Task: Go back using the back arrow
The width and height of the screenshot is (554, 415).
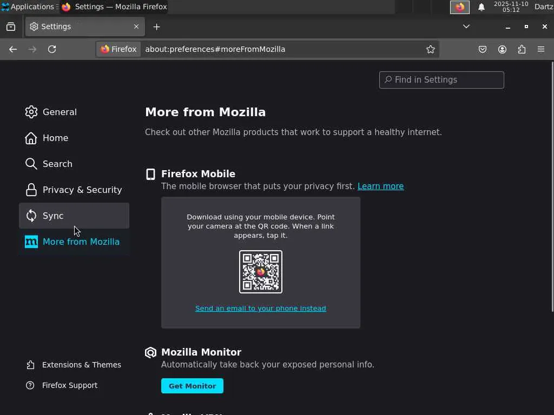Action: [13, 49]
